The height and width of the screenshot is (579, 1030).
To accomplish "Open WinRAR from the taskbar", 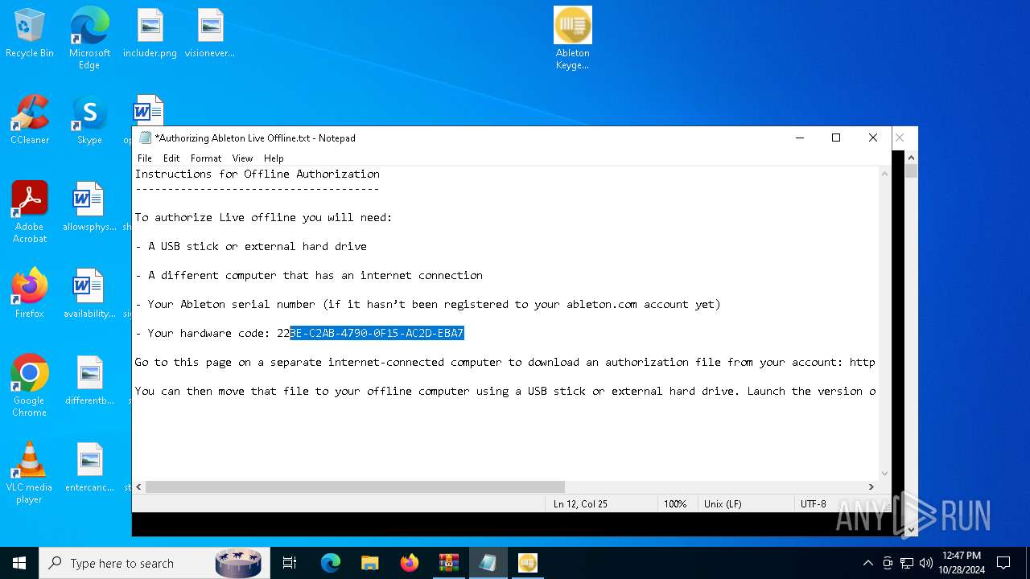I will click(448, 563).
